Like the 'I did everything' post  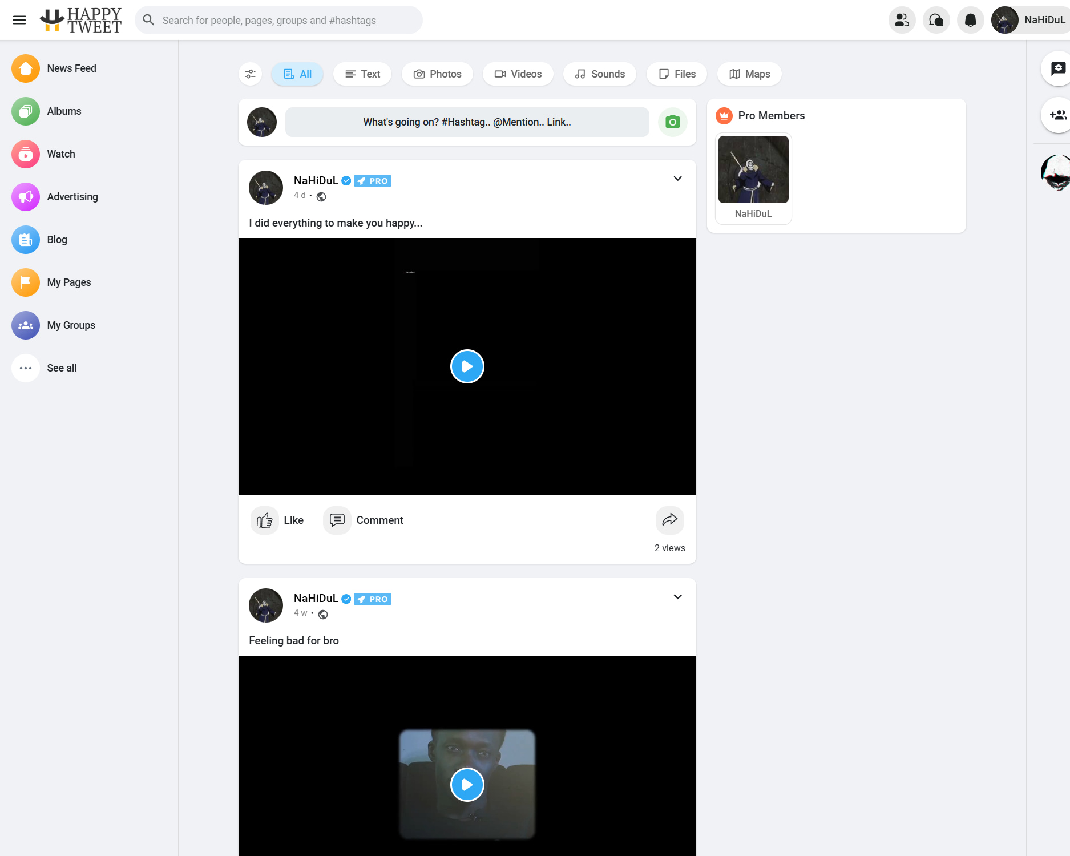click(278, 520)
